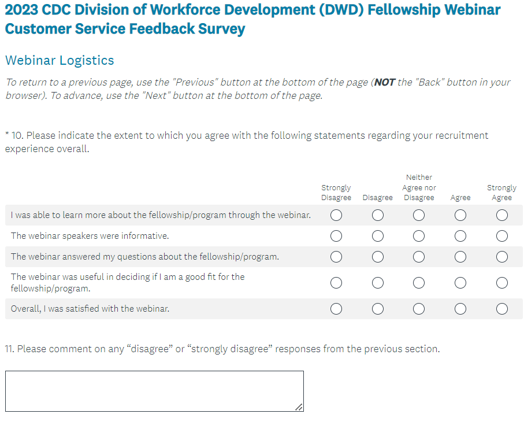The width and height of the screenshot is (524, 421).
Task: Mark Strongly Agree for useful in deciding fit
Action: click(502, 283)
